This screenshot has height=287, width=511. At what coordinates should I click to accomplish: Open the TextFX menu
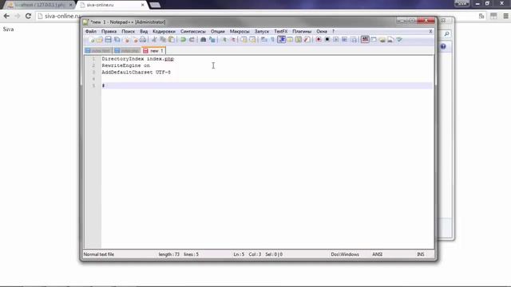pos(280,31)
